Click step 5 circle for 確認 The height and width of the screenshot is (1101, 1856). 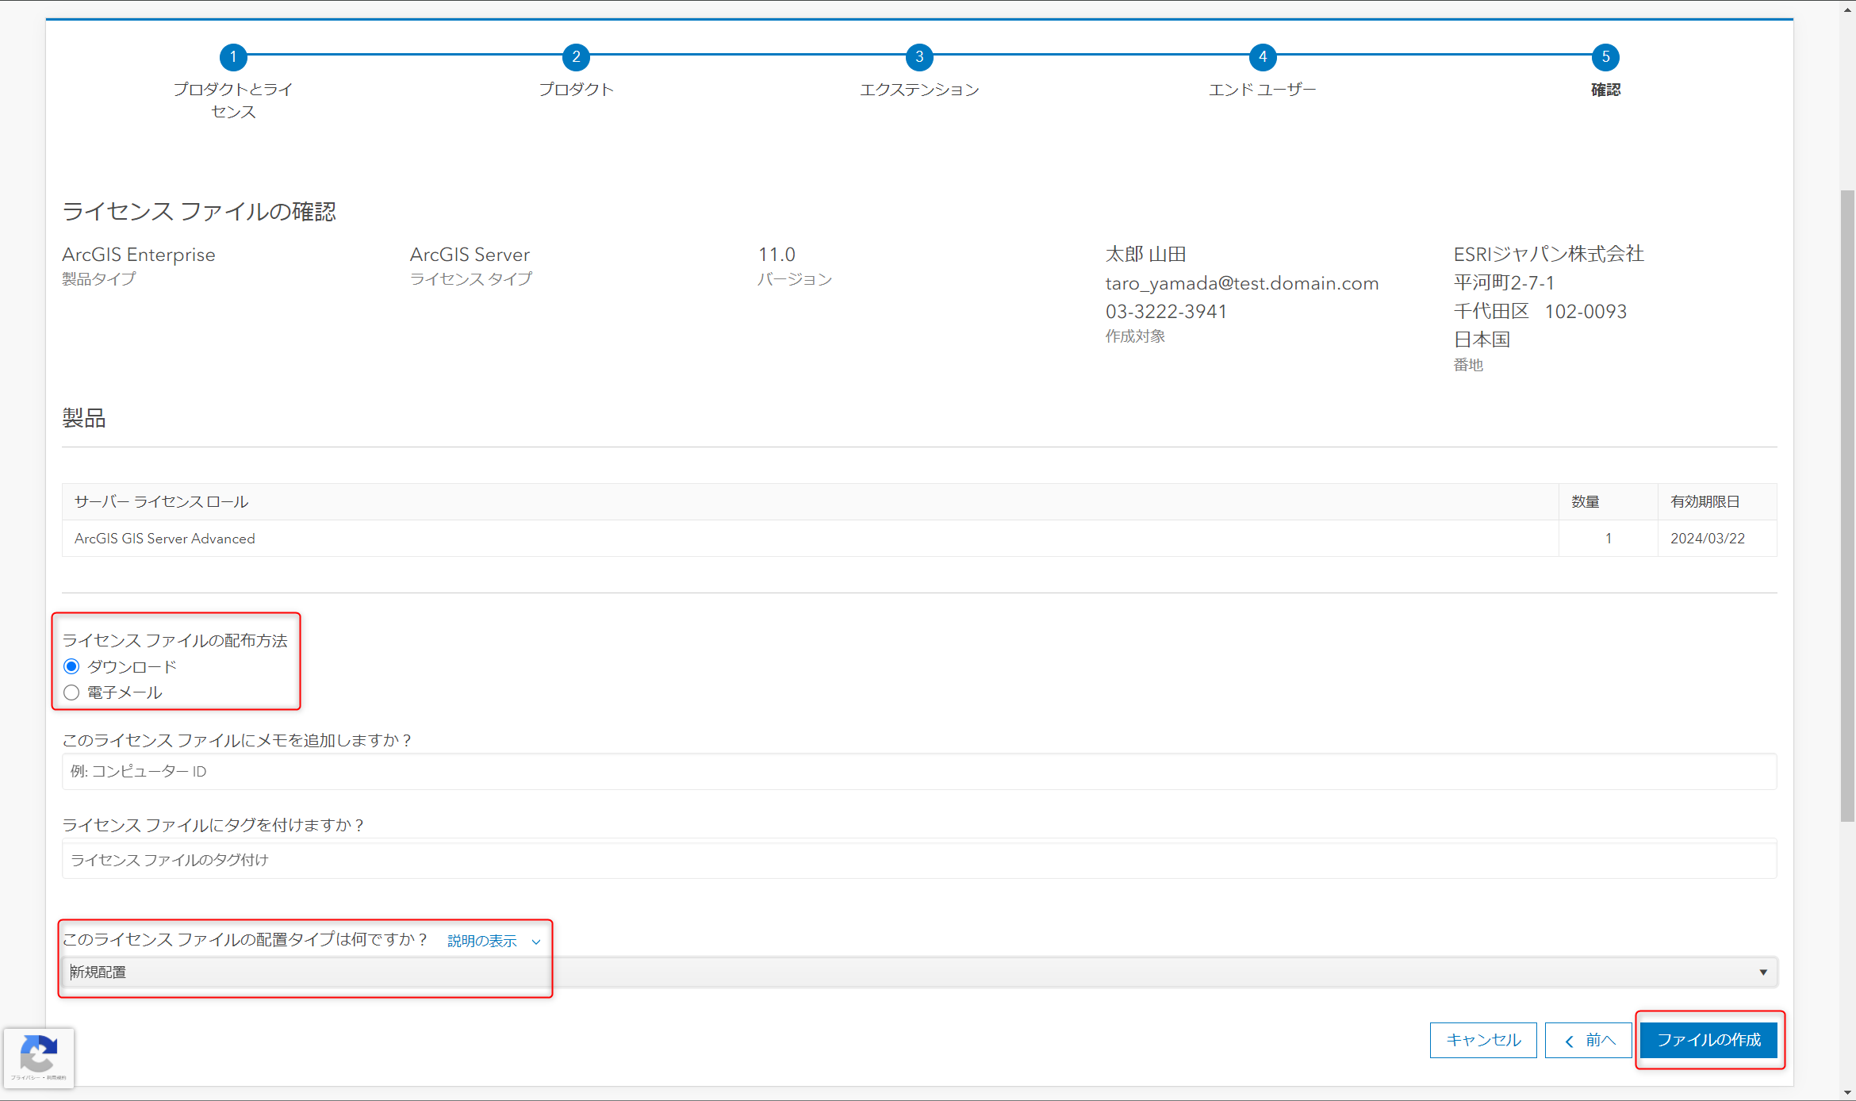coord(1605,57)
